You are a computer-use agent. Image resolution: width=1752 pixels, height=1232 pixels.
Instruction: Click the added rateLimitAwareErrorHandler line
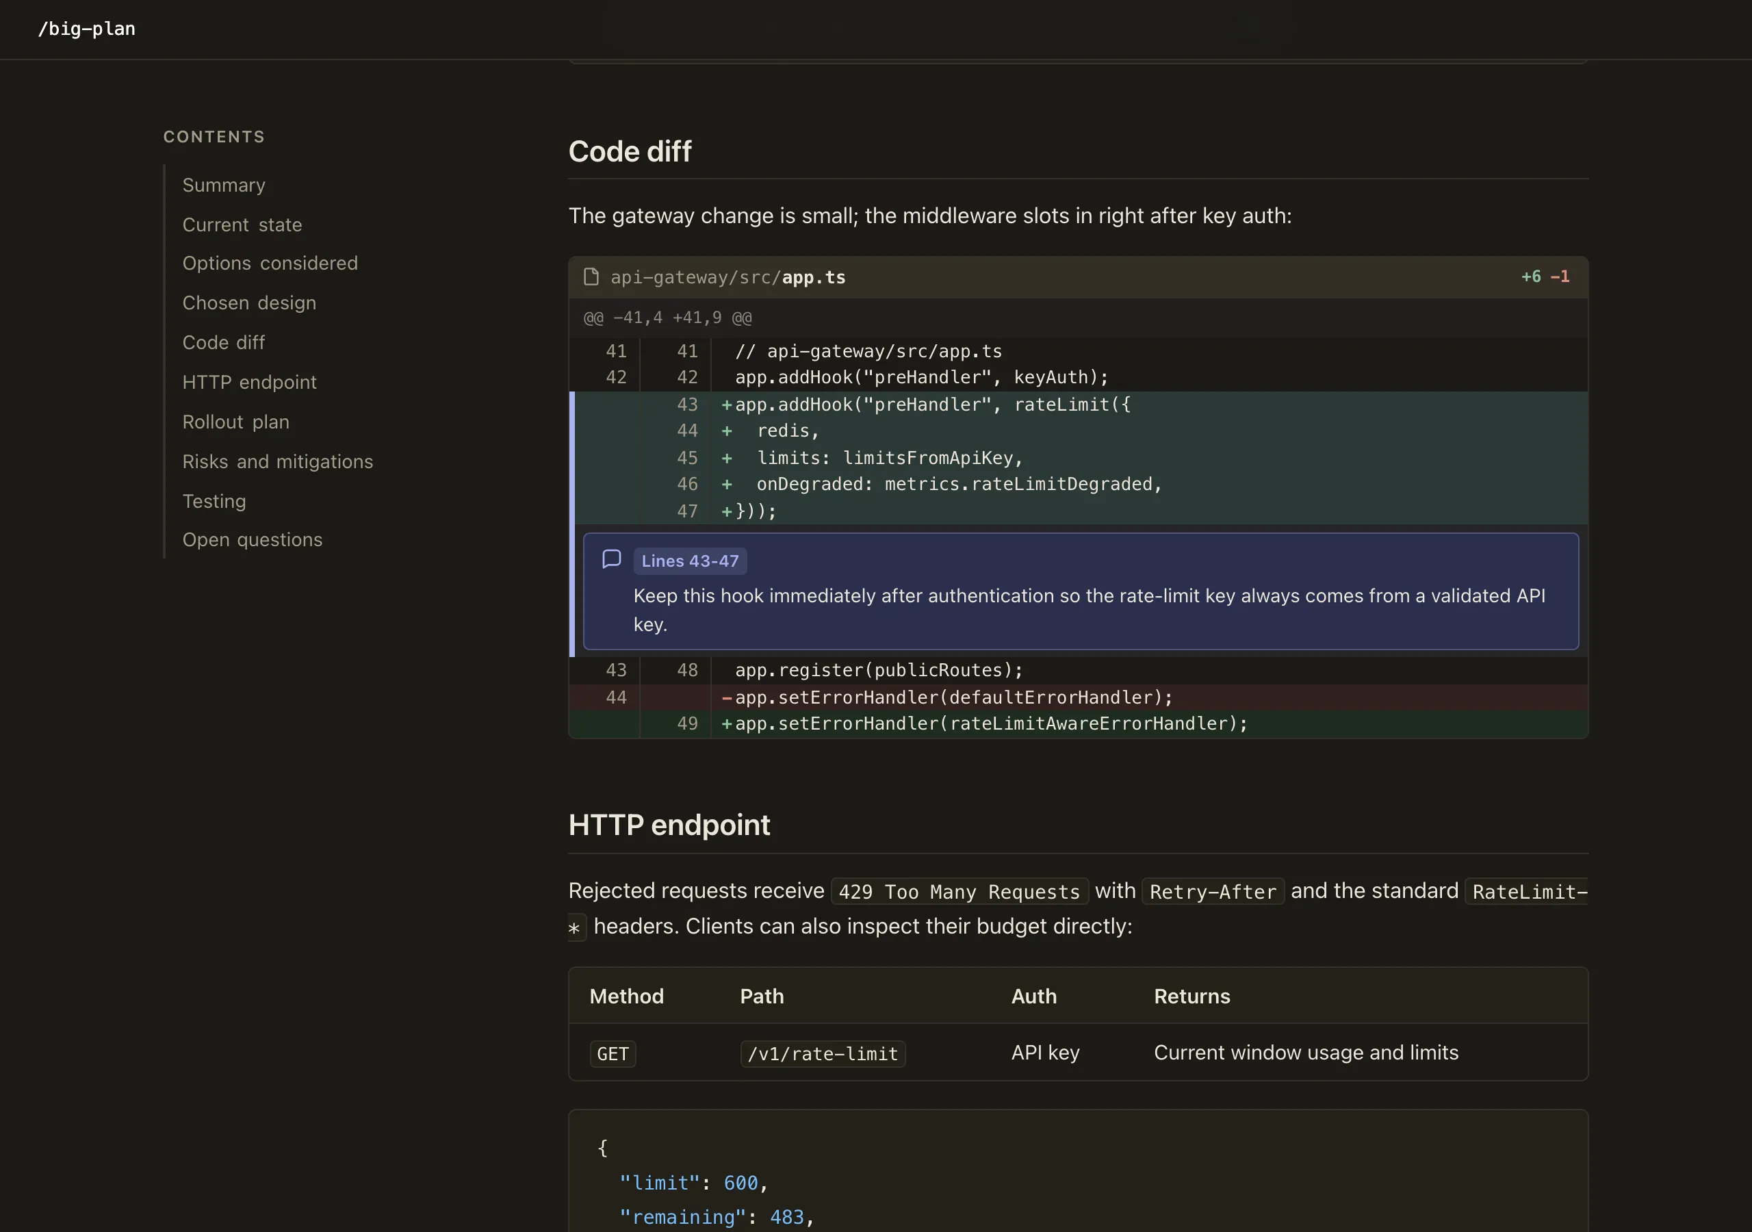[1078, 723]
